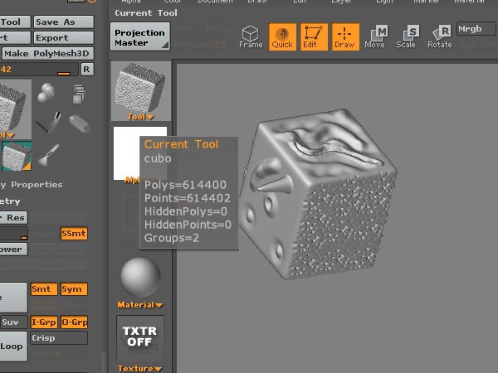Click Make PolyMesh3D
The height and width of the screenshot is (373, 498).
pyautogui.click(x=48, y=53)
